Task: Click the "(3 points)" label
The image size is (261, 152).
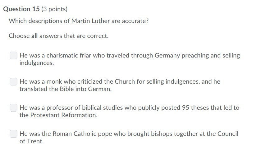Action: [54, 9]
